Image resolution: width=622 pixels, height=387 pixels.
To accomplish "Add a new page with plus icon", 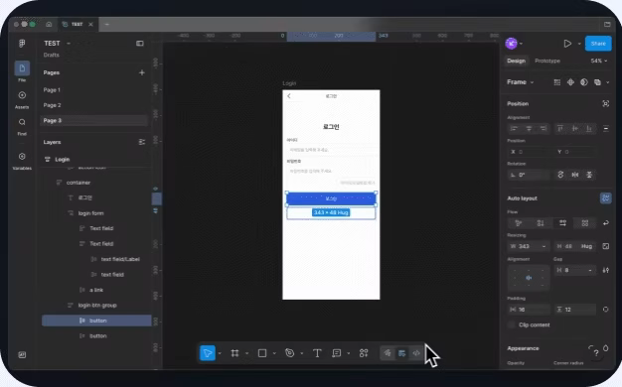I will click(142, 72).
